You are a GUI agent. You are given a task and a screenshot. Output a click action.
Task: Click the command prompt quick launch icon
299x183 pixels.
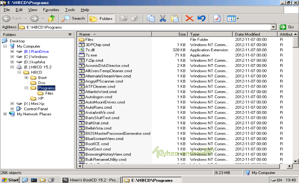[x=34, y=180]
